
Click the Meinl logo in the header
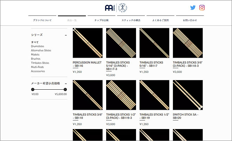pyautogui.click(x=110, y=8)
